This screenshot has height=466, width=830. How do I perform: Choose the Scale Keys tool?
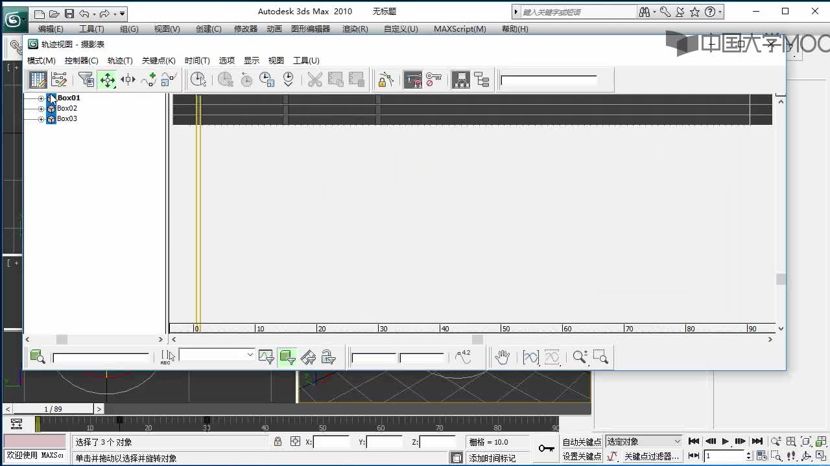[x=169, y=80]
